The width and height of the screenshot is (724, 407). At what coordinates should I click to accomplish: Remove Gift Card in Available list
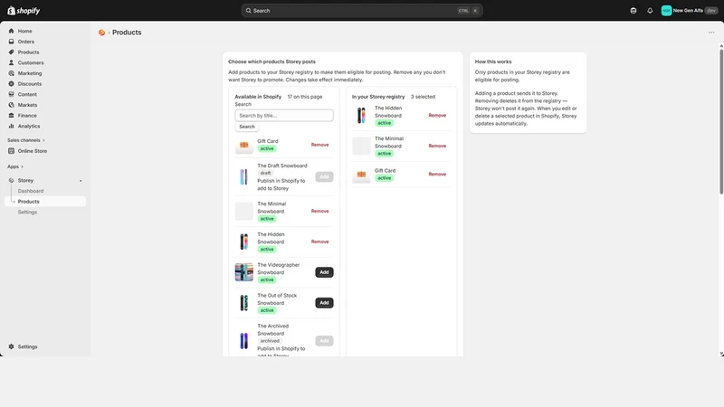pyautogui.click(x=319, y=145)
